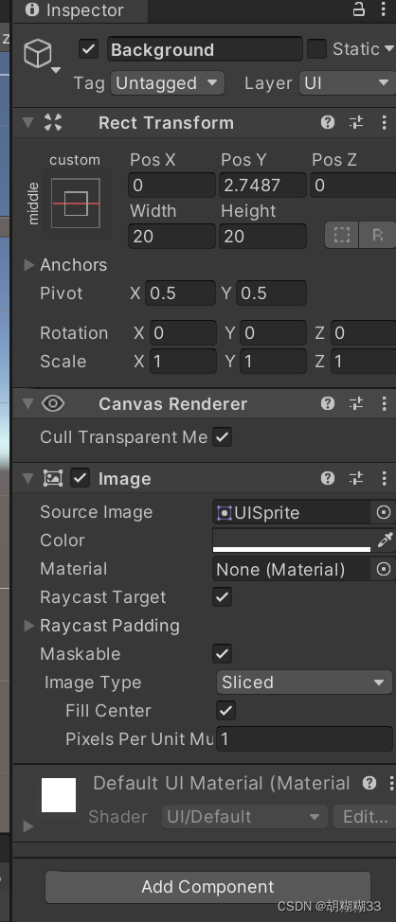Screen dimensions: 396x922
Task: Open the Image Type Sliced dropdown
Action: click(x=304, y=683)
